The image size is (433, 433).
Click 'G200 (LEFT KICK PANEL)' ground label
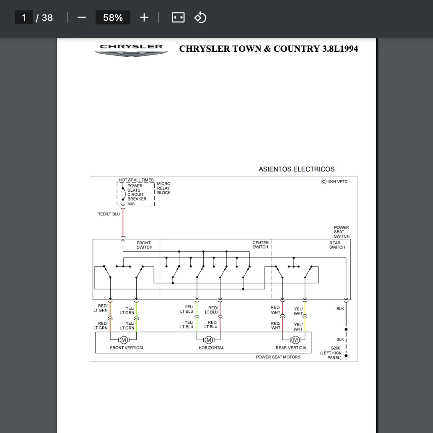331,353
